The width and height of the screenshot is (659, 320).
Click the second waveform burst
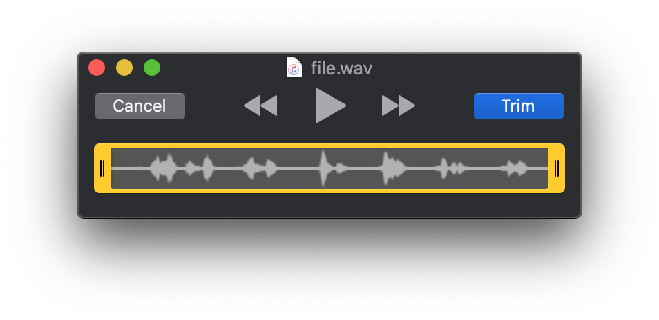point(205,168)
